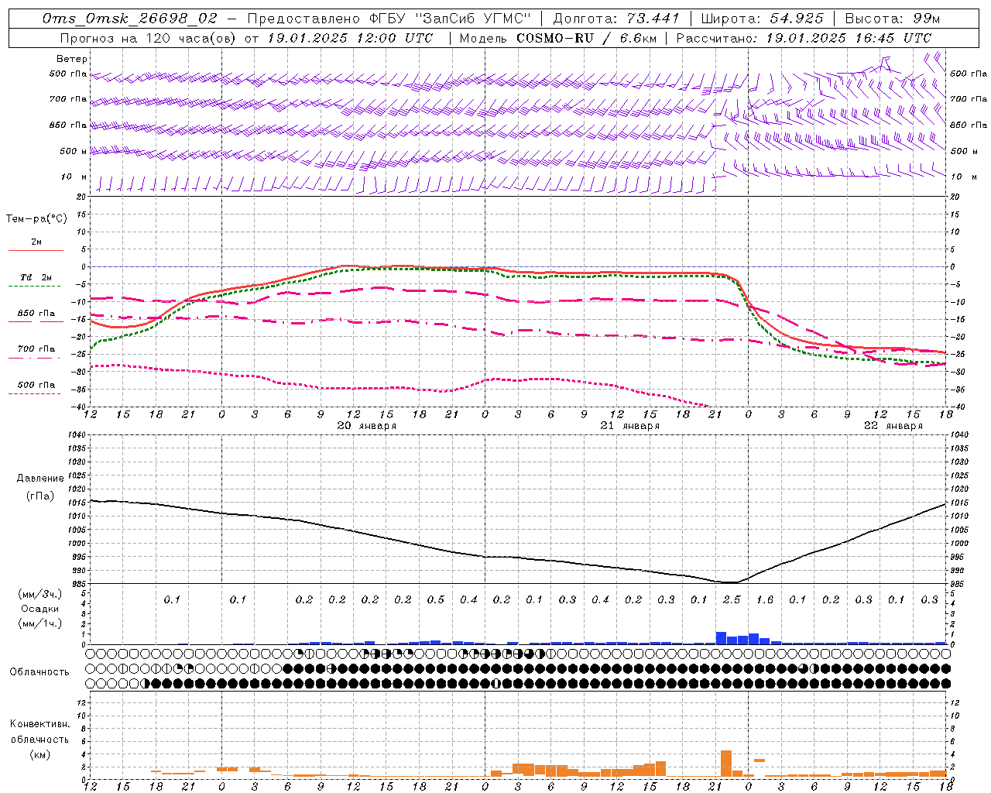Click the "(гПа)" unit label under Давление
The height and width of the screenshot is (793, 991).
(x=40, y=496)
